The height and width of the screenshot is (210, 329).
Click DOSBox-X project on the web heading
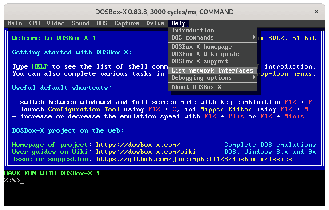pos(68,131)
